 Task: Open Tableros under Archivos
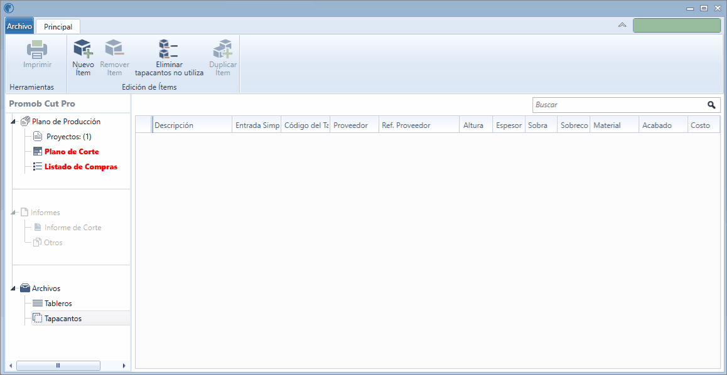tap(58, 304)
